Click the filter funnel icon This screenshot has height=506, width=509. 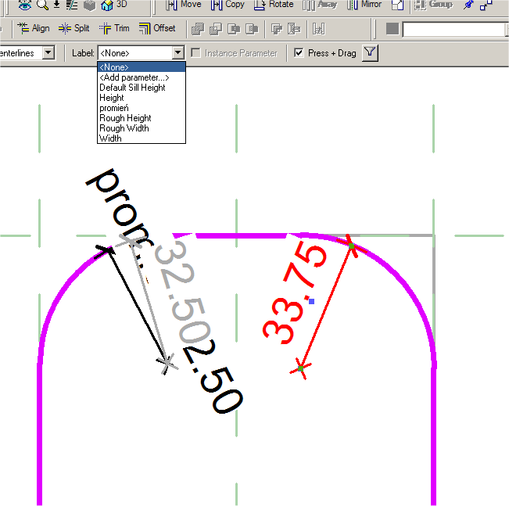coord(371,53)
